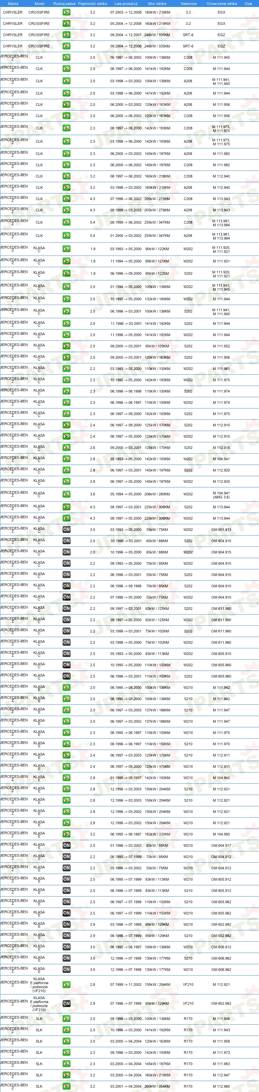This screenshot has width=259, height=1092.
Task: Select the 08.1999 -> 06.2002 production years cell
Action: (126, 222)
